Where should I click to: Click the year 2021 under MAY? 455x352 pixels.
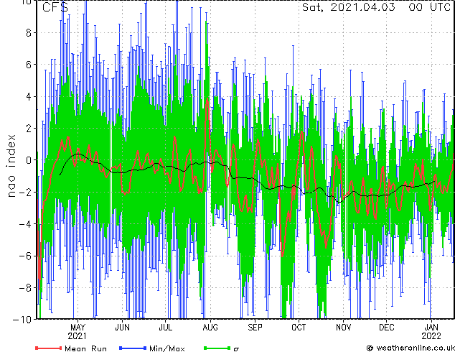point(78,336)
